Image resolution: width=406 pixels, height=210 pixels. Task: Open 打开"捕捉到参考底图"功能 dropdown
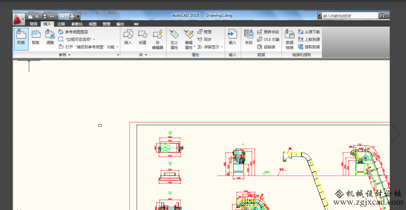[x=88, y=47]
